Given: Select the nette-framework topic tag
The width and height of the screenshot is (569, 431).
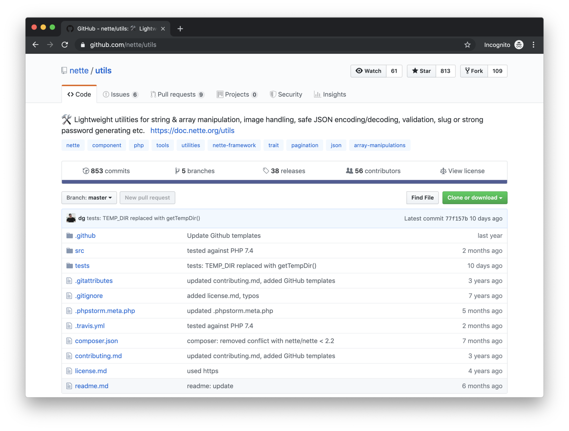Looking at the screenshot, I should pos(234,145).
